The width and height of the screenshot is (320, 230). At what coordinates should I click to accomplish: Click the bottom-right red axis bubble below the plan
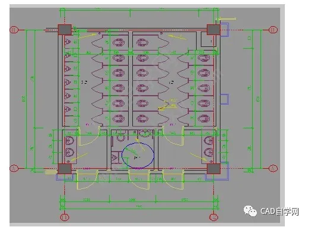[x=214, y=217]
